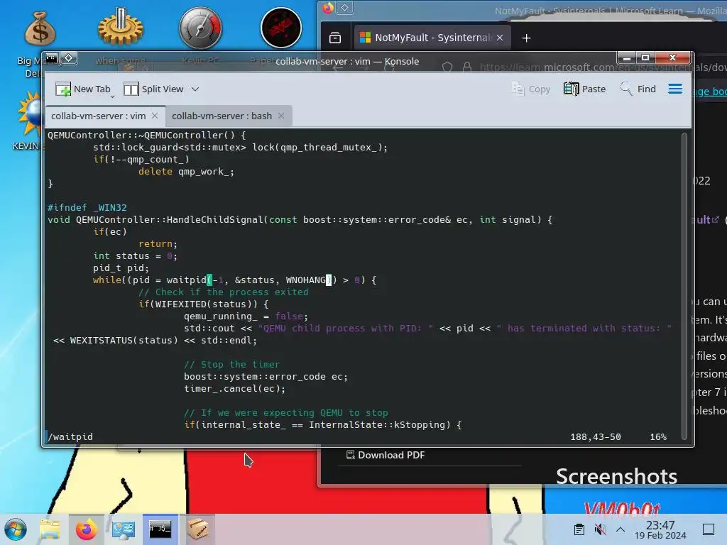Screen dimensions: 727x545
Task: Open the speedometer gauge desktop icon
Action: pos(201,28)
